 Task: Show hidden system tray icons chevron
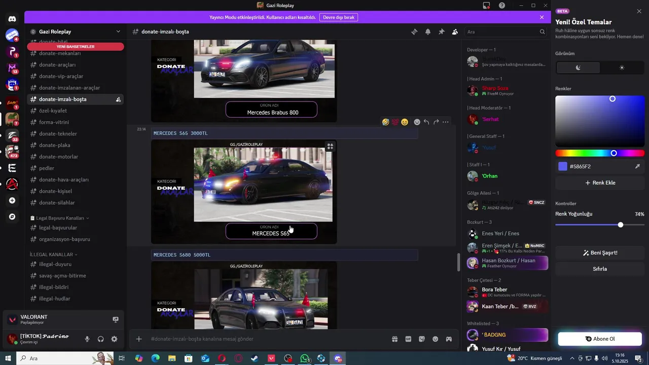[572, 358]
